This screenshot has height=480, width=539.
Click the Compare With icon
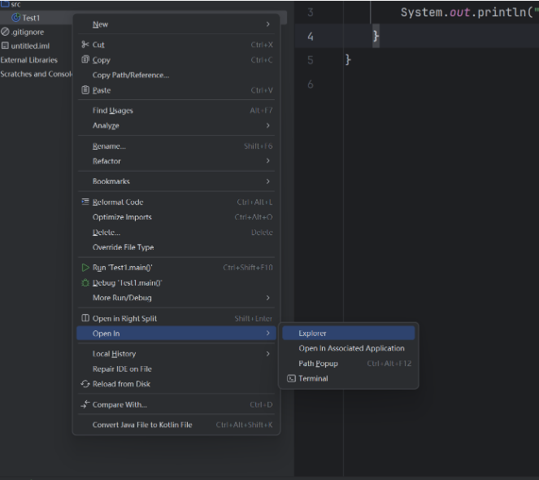[x=85, y=404]
